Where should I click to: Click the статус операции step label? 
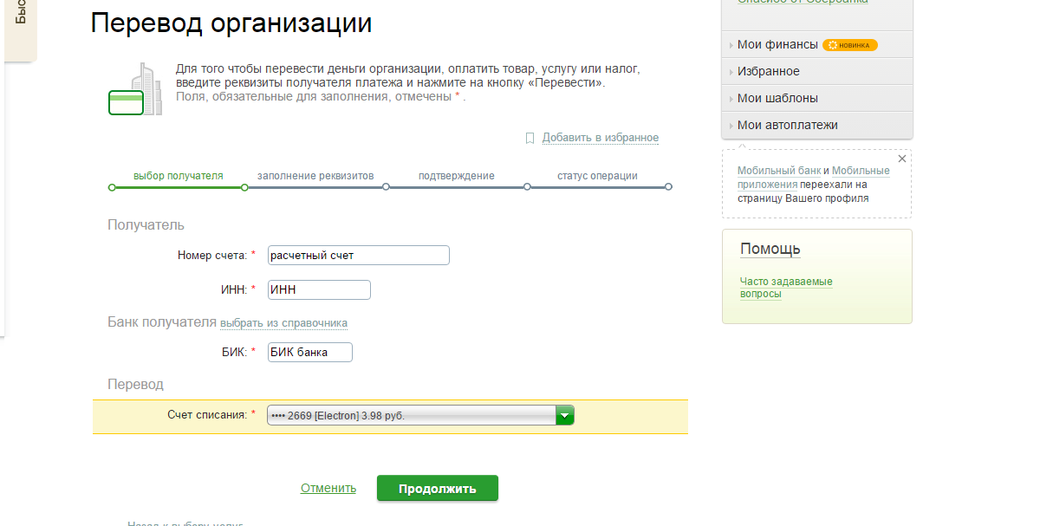(597, 176)
